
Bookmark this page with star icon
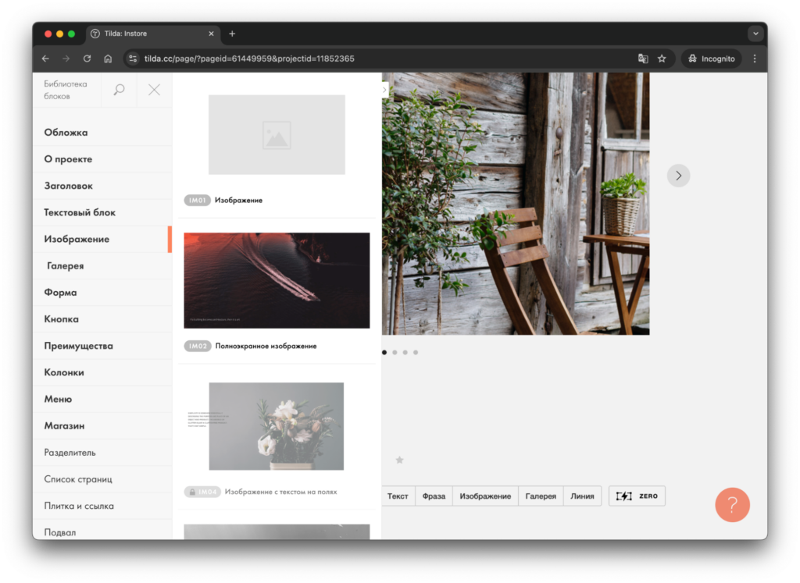click(662, 59)
